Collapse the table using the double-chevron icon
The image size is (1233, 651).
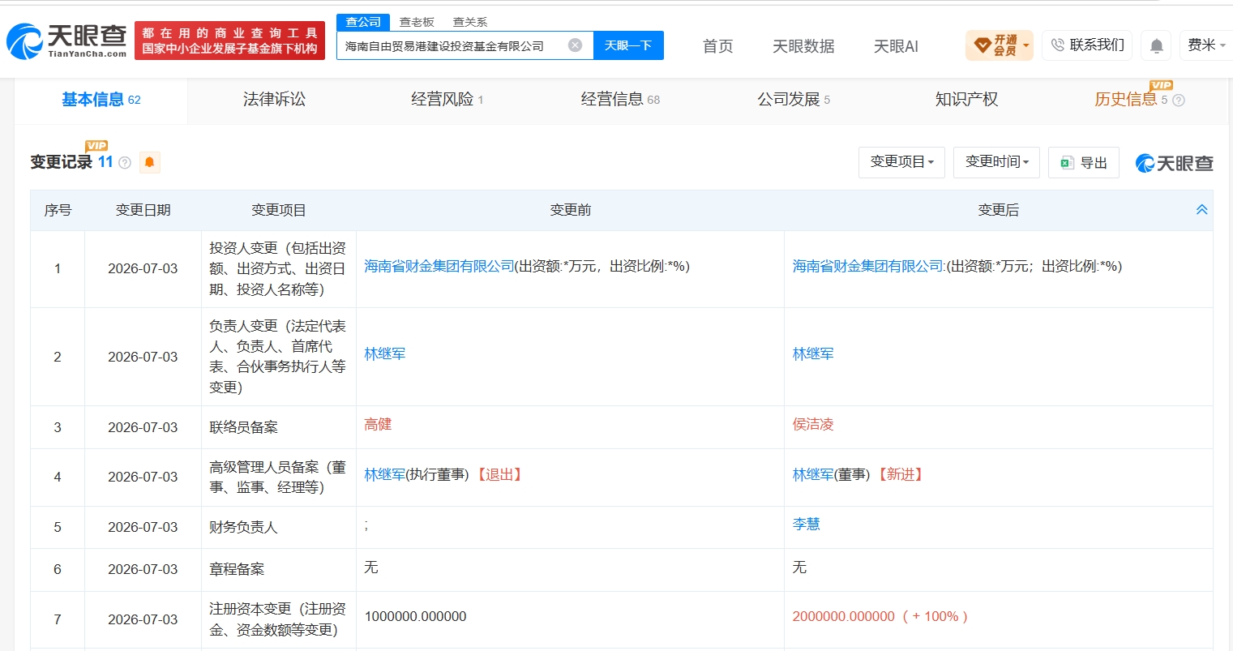point(1202,210)
